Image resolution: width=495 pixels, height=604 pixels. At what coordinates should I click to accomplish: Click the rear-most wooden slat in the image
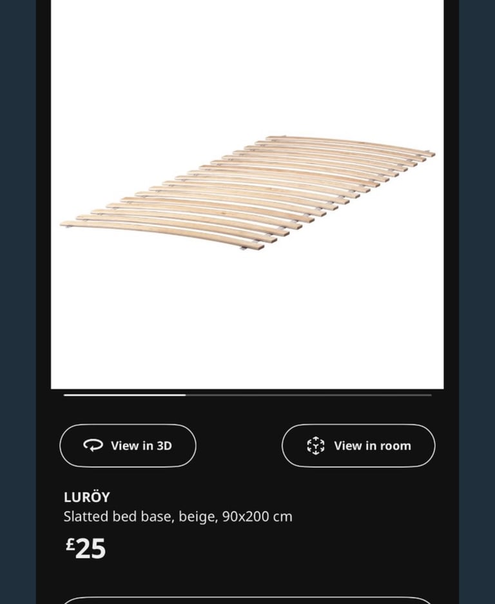[351, 144]
